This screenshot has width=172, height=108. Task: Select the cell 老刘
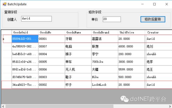click(159, 46)
